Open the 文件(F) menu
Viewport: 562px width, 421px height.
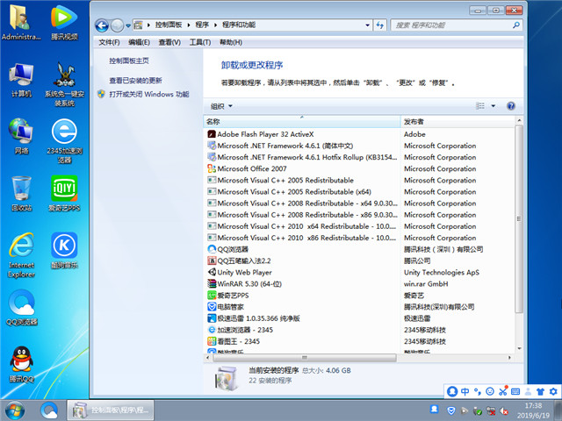109,42
